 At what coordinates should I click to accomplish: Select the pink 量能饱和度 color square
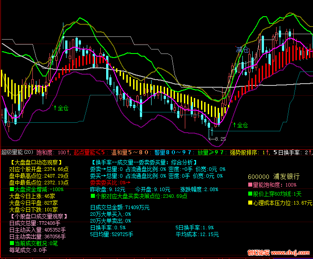coord(250,185)
